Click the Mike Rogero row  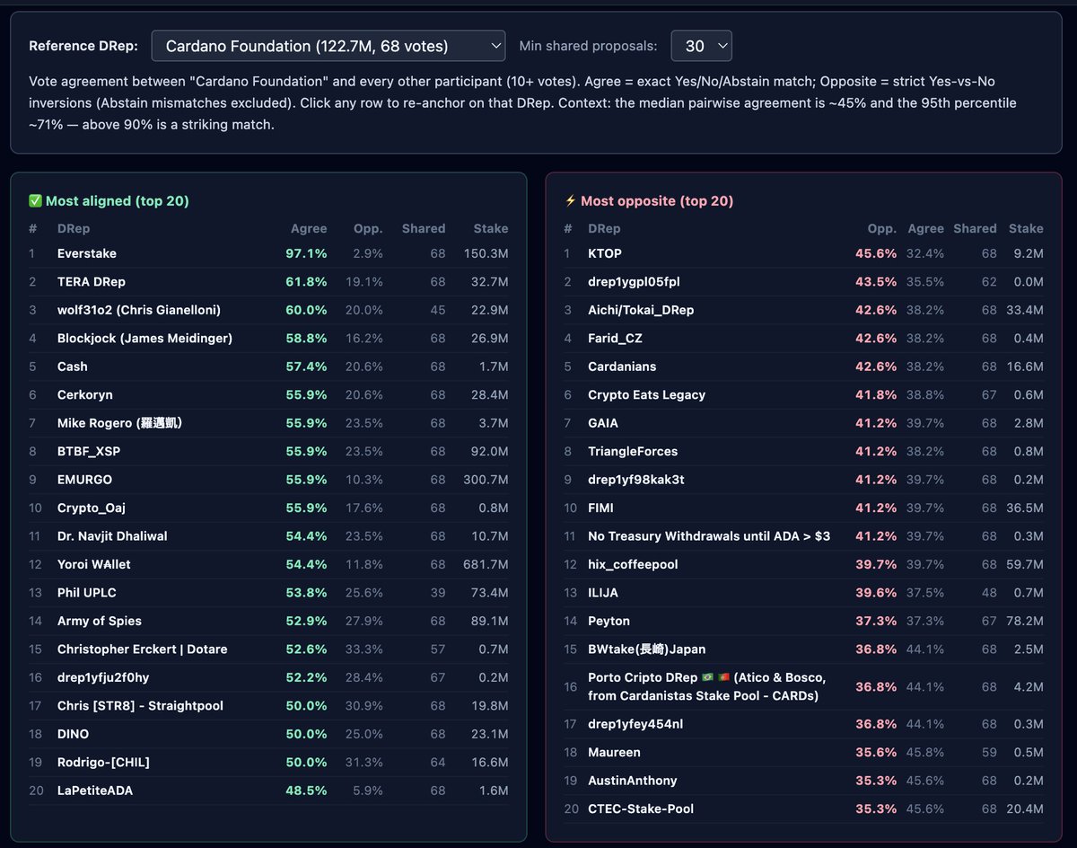268,423
